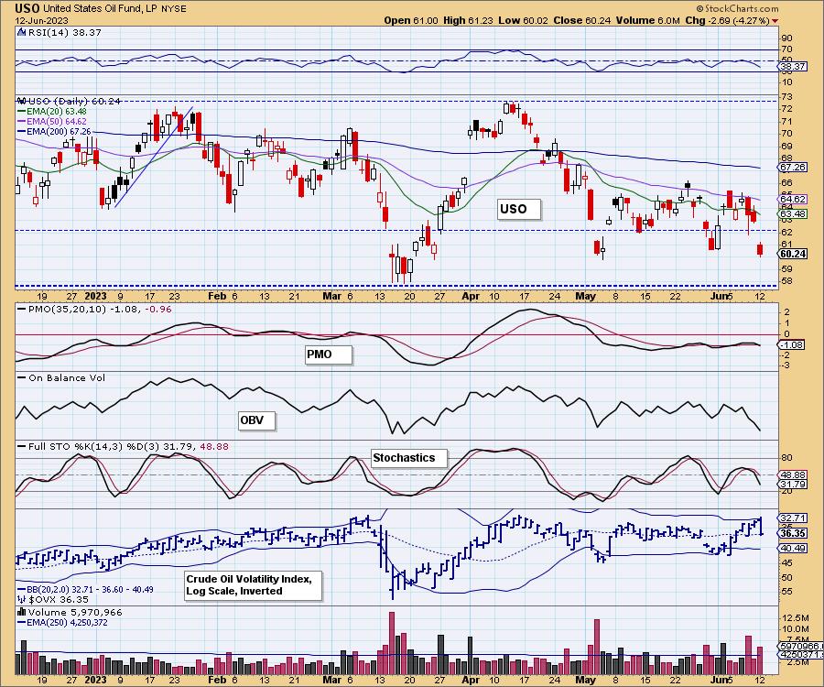The width and height of the screenshot is (824, 687).
Task: Click the 60.24 last-price tag
Action: point(793,254)
